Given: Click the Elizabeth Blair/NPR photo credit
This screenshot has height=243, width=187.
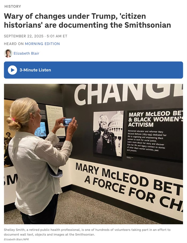Looking at the screenshot, I should point(16,240).
